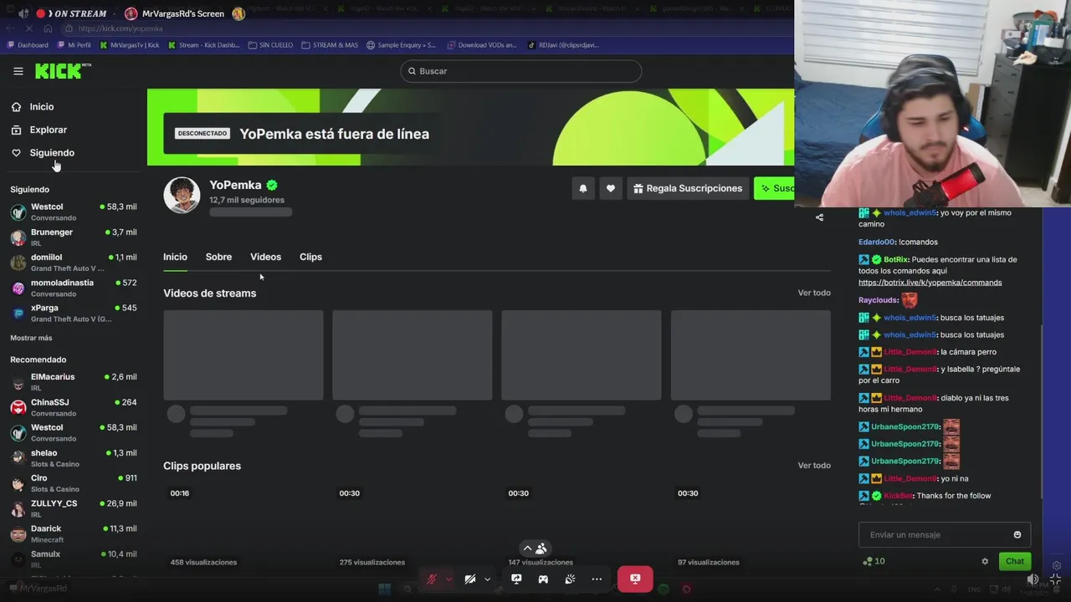Click the Windows Start button on taskbar
This screenshot has width=1071, height=602.
(x=385, y=589)
